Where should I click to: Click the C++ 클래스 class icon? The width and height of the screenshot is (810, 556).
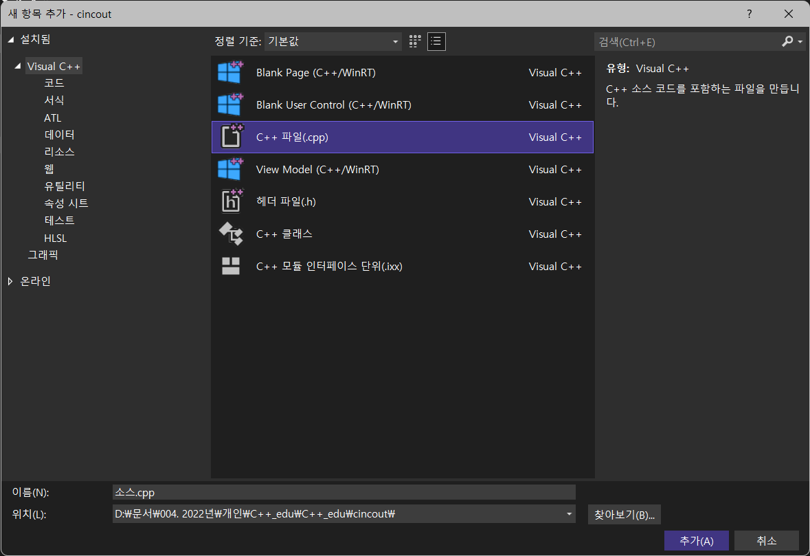click(x=231, y=234)
